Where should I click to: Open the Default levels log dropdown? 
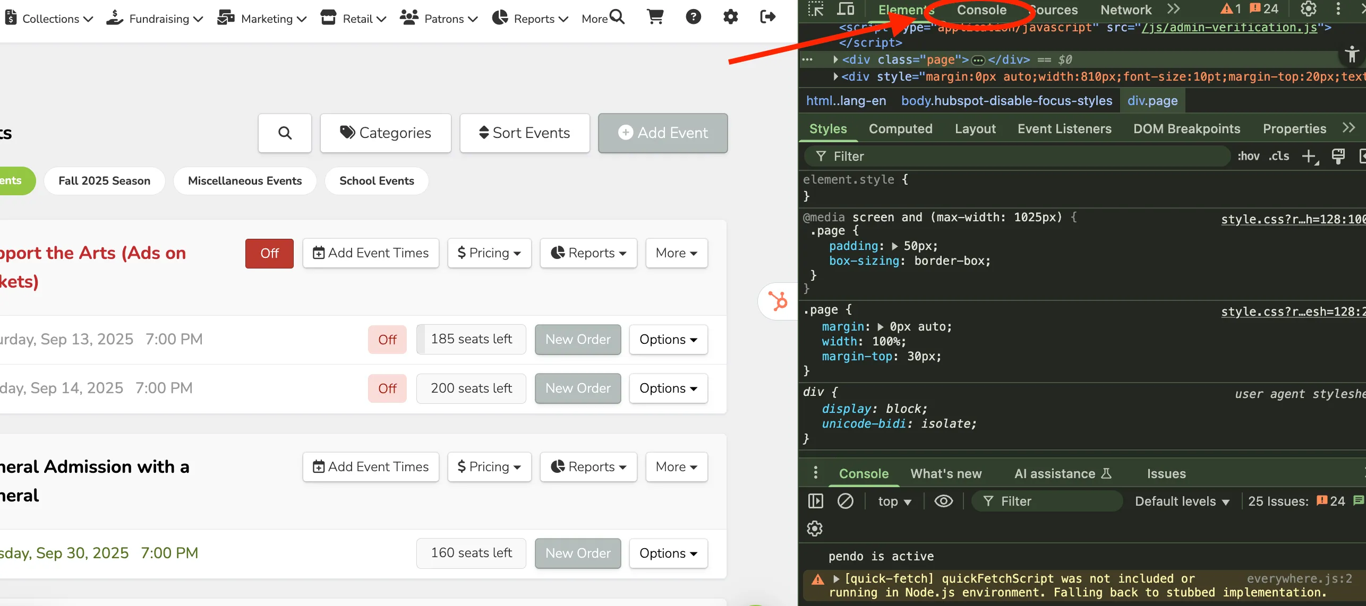click(x=1182, y=501)
